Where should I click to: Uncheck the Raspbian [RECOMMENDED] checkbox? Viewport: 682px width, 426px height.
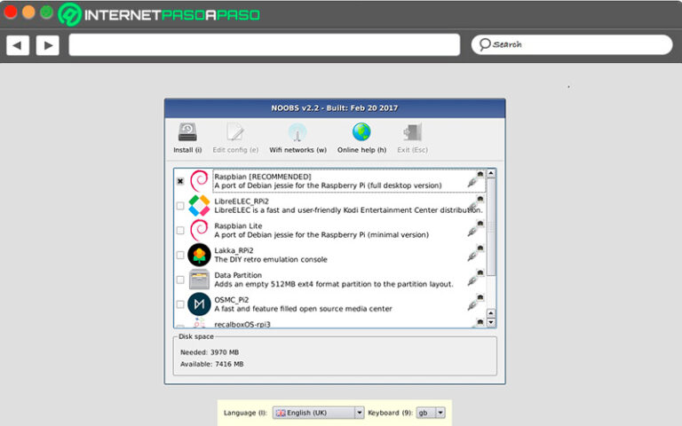point(180,181)
